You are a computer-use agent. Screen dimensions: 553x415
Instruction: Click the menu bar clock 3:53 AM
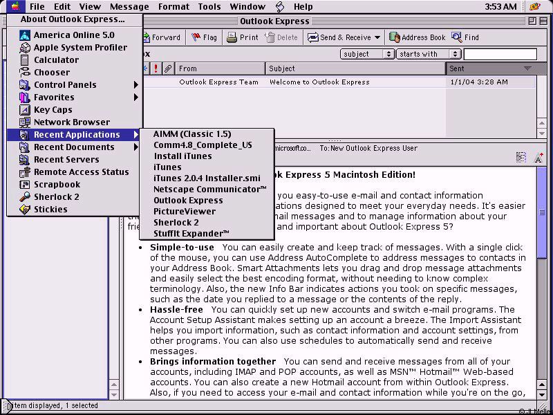pos(500,7)
